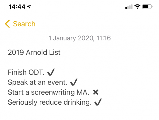Tap the 14:44 clock in status bar
159x120 pixels.
17,7
